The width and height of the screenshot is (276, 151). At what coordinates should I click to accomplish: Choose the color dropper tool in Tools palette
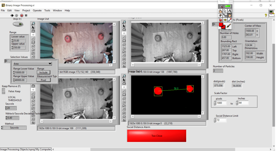[230, 20]
